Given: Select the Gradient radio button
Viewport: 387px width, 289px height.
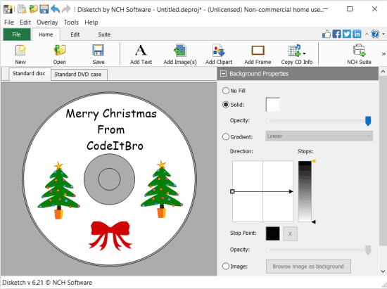Looking at the screenshot, I should (226, 136).
